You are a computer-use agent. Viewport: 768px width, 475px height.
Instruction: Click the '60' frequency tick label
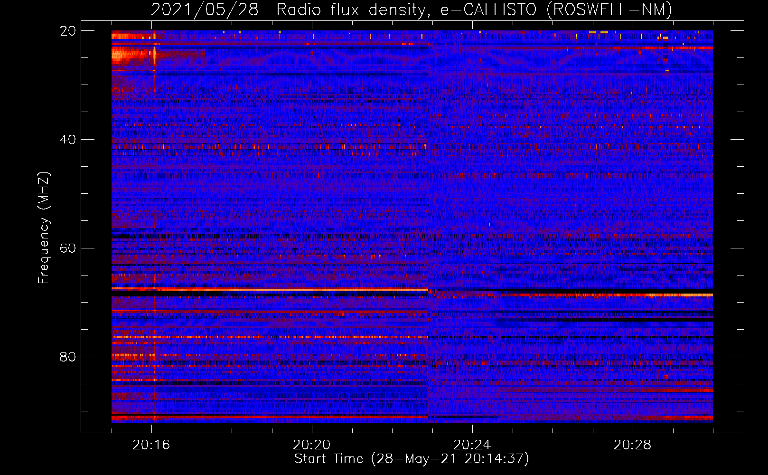(x=68, y=248)
